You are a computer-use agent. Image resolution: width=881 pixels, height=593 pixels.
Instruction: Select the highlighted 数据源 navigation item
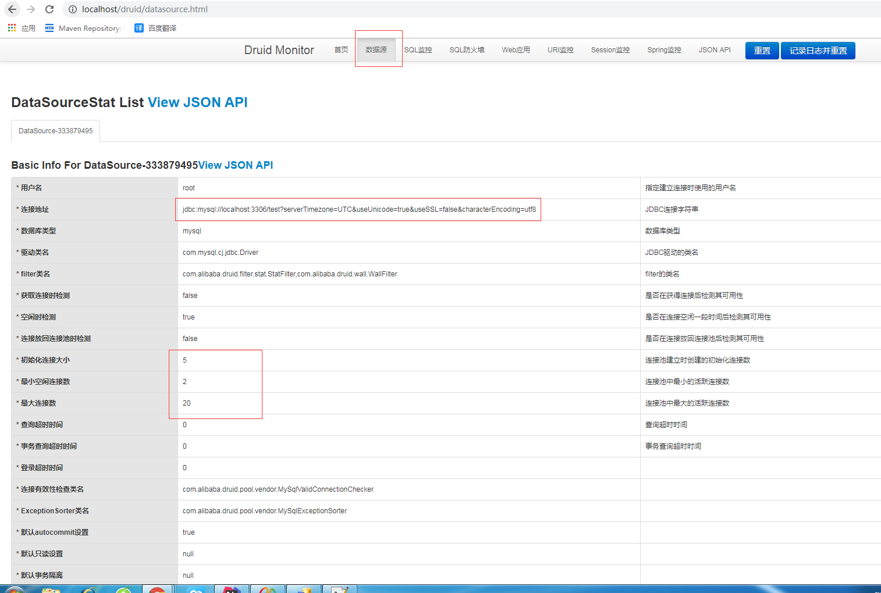[376, 49]
